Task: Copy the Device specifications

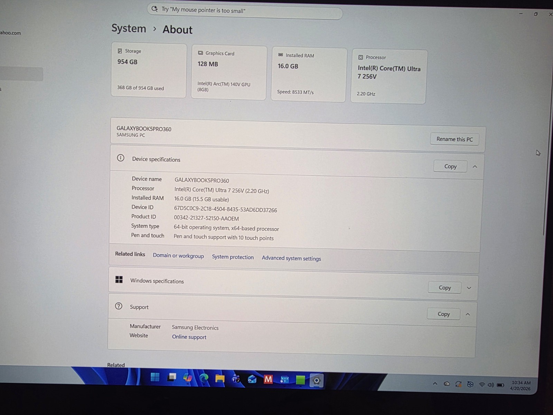Action: pos(450,166)
